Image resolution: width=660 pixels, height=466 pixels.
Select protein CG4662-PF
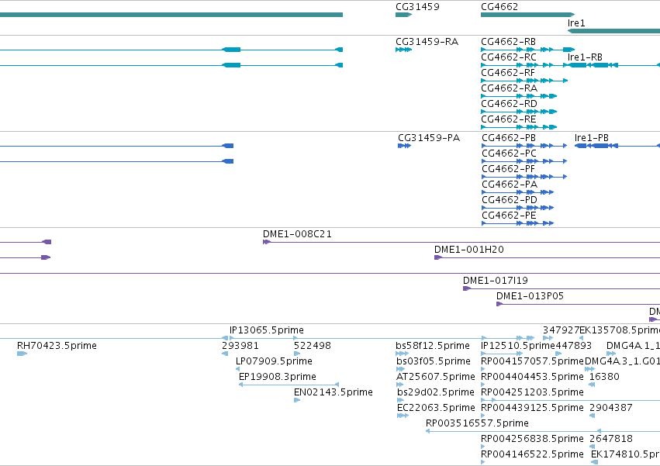pos(509,169)
